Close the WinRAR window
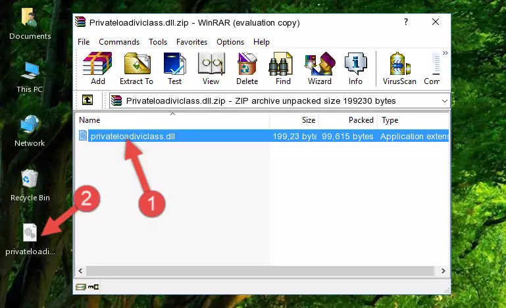 [x=436, y=22]
